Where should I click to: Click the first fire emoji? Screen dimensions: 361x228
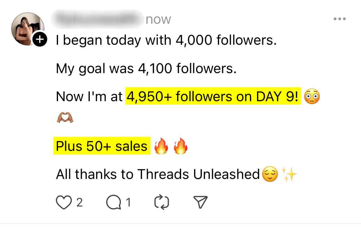coord(161,146)
